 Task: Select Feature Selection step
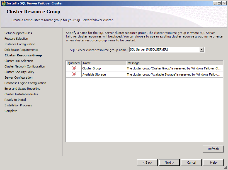[x=16, y=39]
